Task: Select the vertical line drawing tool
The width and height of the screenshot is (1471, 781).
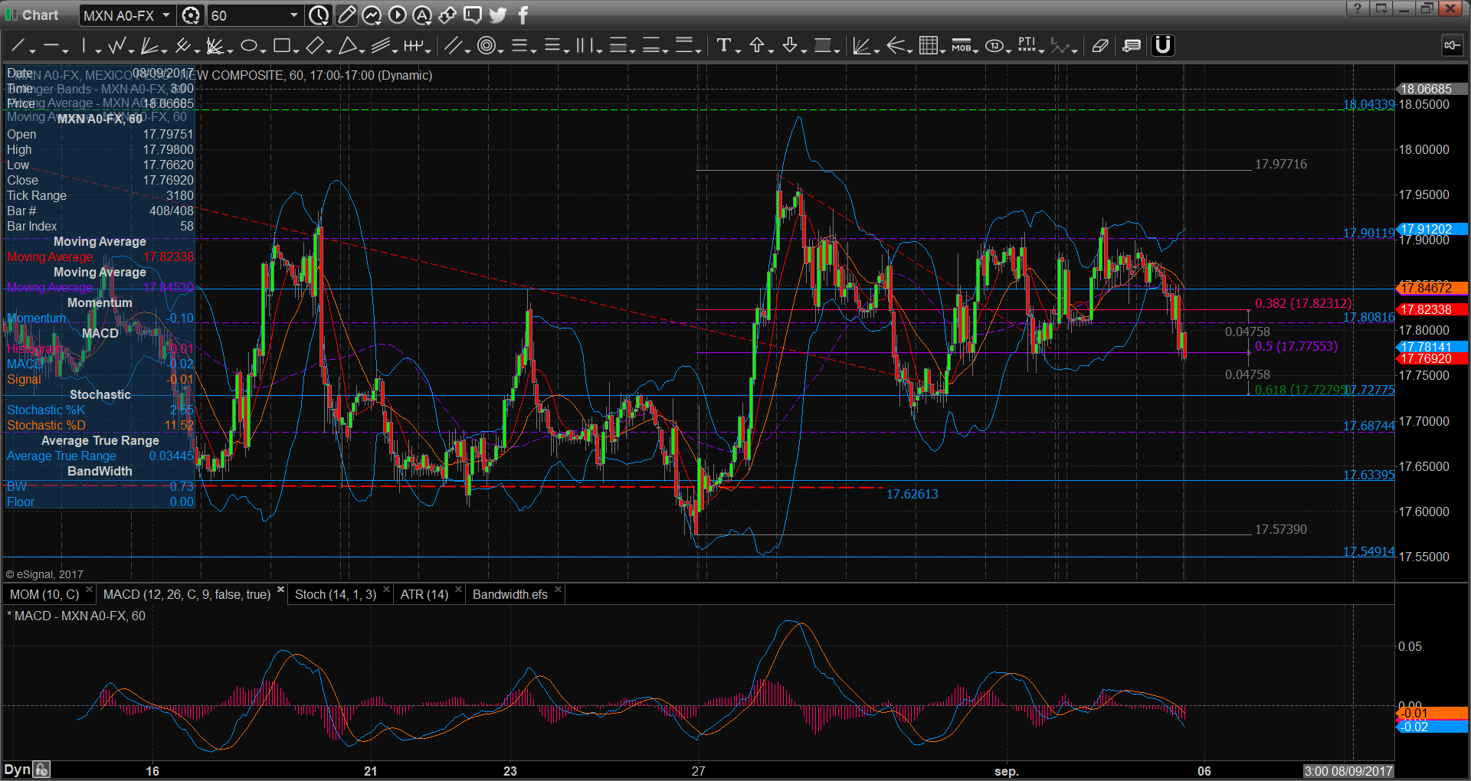Action: pyautogui.click(x=84, y=46)
